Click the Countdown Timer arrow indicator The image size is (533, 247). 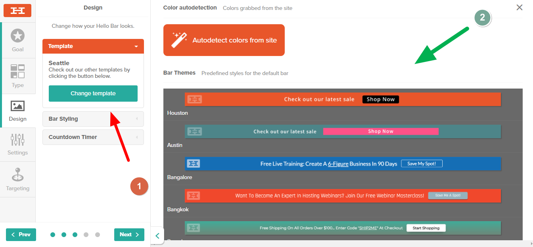click(137, 137)
